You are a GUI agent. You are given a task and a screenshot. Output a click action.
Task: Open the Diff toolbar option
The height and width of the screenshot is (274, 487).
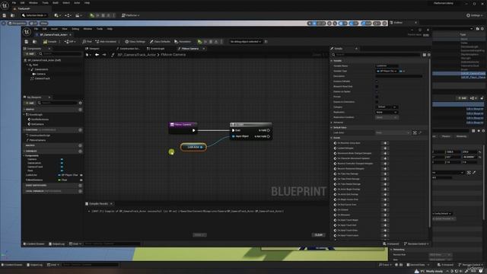[69, 42]
